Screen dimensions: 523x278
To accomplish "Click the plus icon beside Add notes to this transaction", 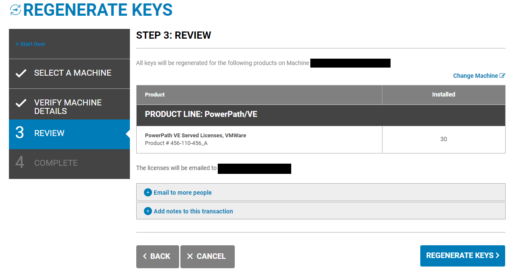I will coord(148,211).
